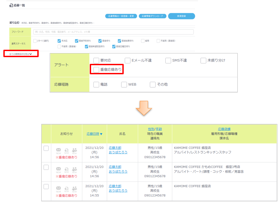Image resolution: width=279 pixels, height=204 pixels.
Task: Open applicant 応募太郎 link in first row
Action: (115, 148)
